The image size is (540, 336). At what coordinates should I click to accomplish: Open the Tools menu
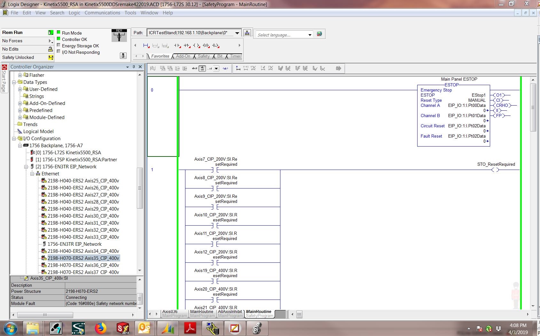coord(130,13)
